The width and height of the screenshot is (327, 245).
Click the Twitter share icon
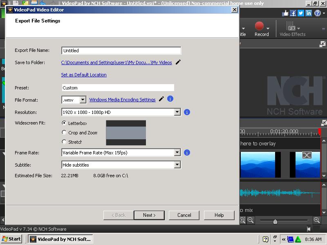point(301,13)
